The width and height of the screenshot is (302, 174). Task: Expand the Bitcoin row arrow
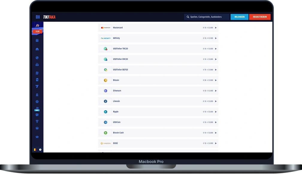point(216,80)
